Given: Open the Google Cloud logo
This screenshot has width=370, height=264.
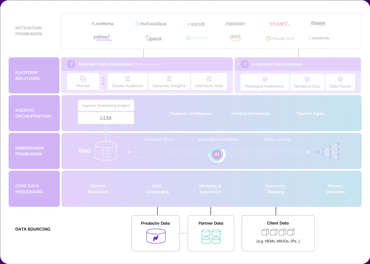Looking at the screenshot, I should coord(280,38).
